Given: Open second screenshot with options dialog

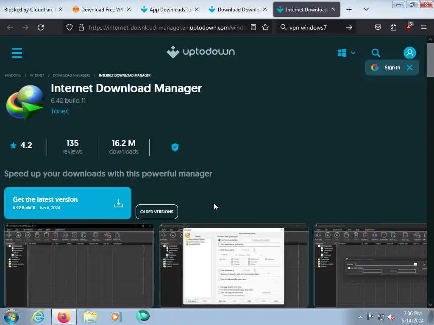Looking at the screenshot, I should tap(234, 266).
